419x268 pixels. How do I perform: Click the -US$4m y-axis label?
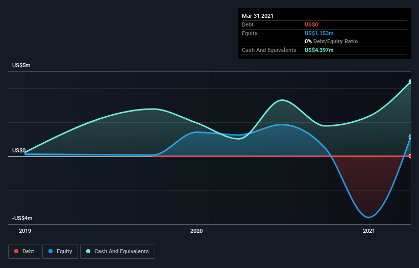22,218
